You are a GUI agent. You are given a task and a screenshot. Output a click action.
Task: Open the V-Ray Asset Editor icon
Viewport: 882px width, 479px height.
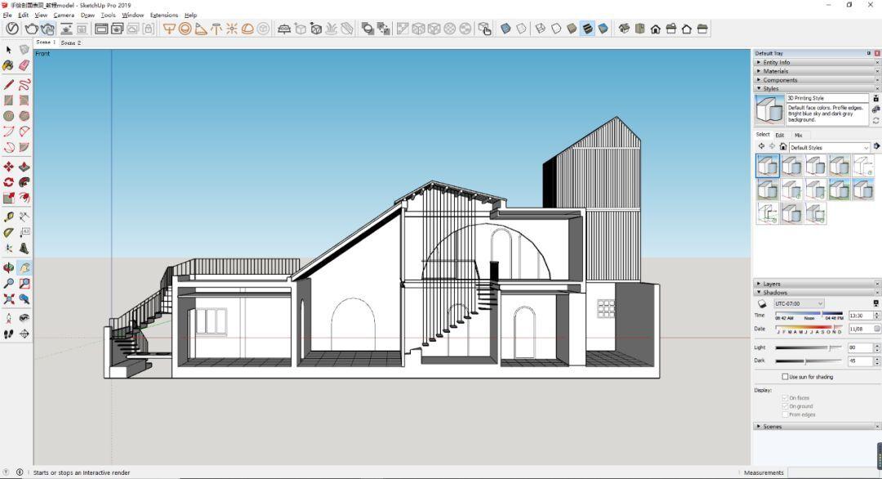coord(12,29)
